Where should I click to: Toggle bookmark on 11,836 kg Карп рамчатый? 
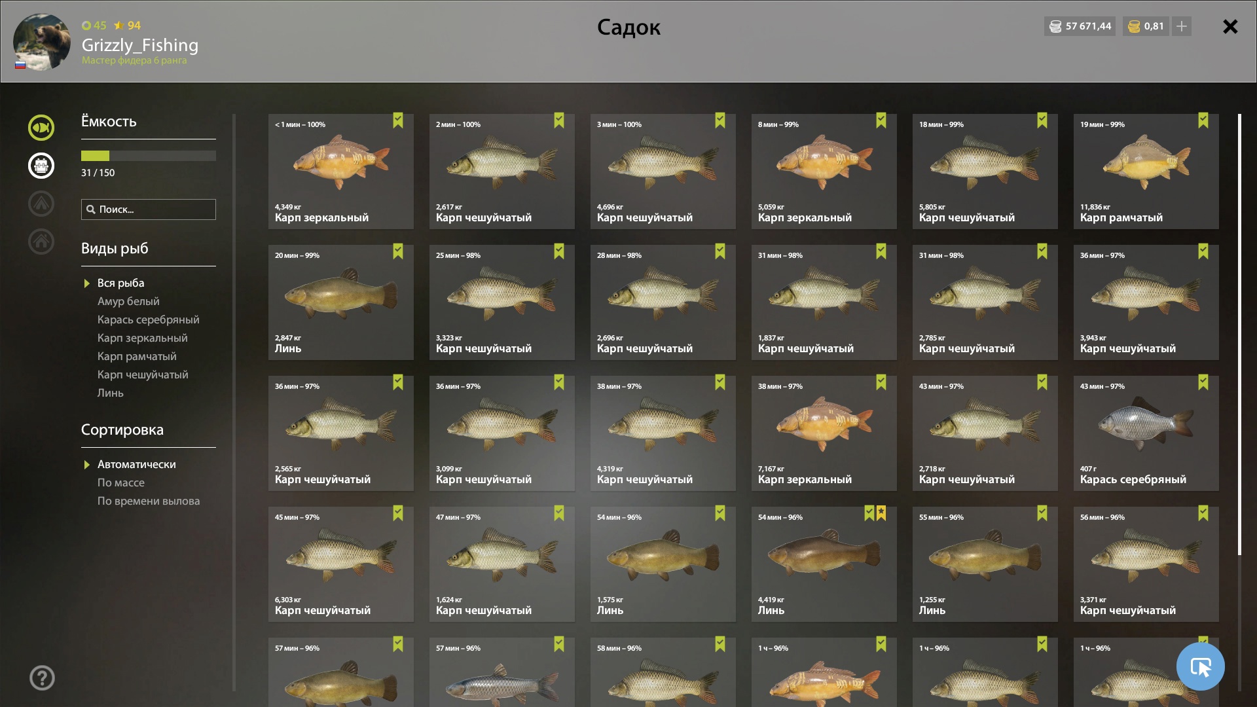(1203, 120)
